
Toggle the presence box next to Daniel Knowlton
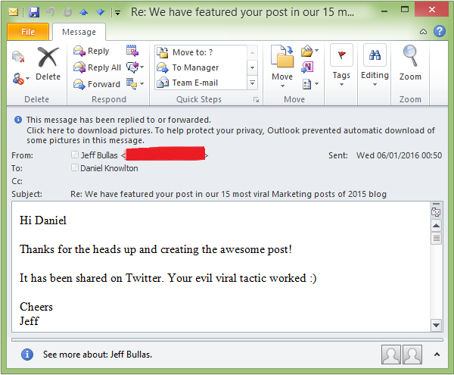[74, 168]
